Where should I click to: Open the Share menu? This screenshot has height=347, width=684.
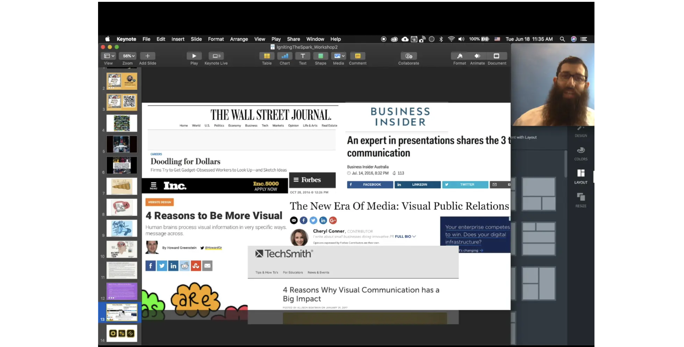tap(294, 39)
